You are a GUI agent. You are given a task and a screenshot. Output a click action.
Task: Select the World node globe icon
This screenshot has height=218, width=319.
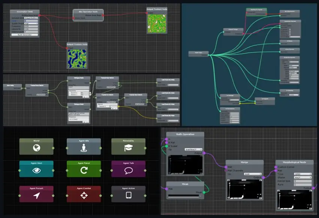[x=37, y=148]
